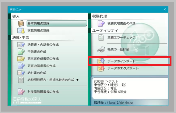The width and height of the screenshot is (176, 113).
Task: Select 帳票の一括印刷
Action: 118,49
